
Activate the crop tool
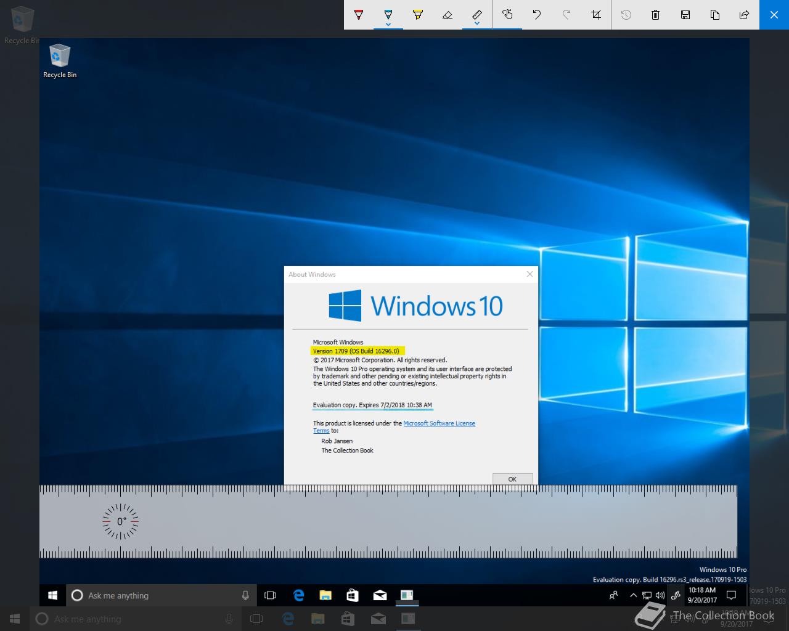[x=596, y=14]
